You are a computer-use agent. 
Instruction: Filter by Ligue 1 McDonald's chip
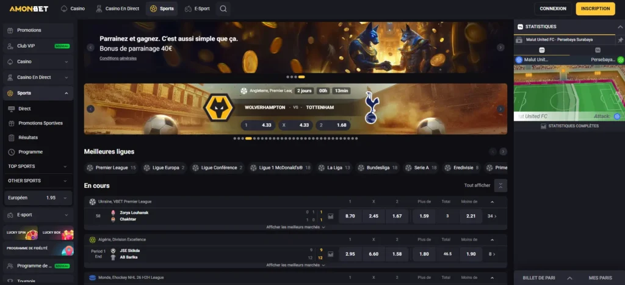tap(280, 168)
